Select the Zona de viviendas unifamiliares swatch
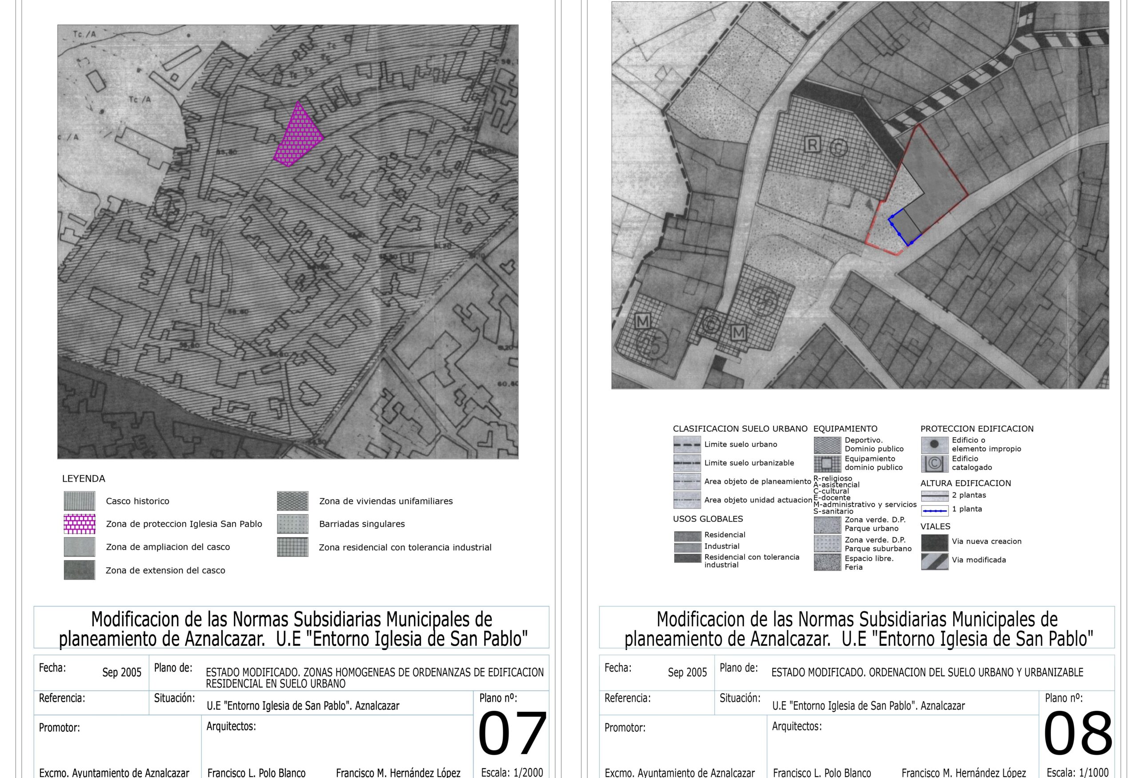This screenshot has height=778, width=1138. (293, 501)
